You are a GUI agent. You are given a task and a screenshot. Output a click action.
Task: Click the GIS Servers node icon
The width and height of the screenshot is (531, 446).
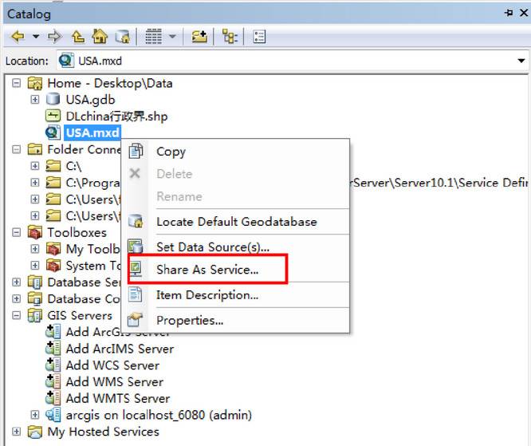tap(35, 315)
